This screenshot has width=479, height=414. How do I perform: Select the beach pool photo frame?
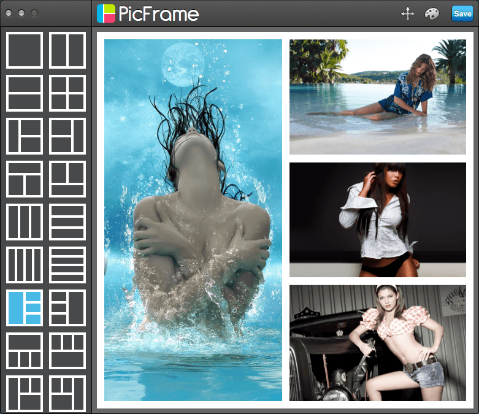pyautogui.click(x=378, y=97)
